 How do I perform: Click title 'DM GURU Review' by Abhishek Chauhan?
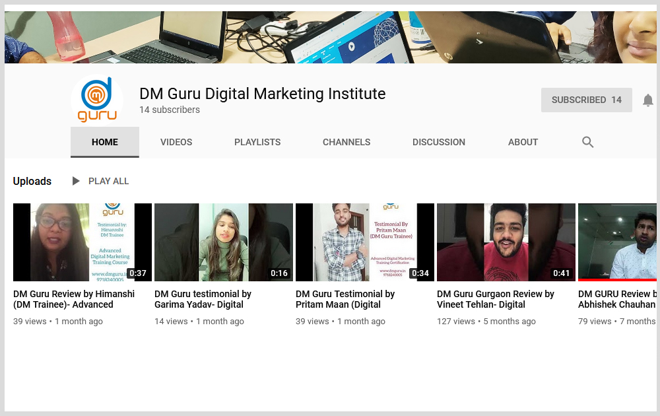coord(617,299)
